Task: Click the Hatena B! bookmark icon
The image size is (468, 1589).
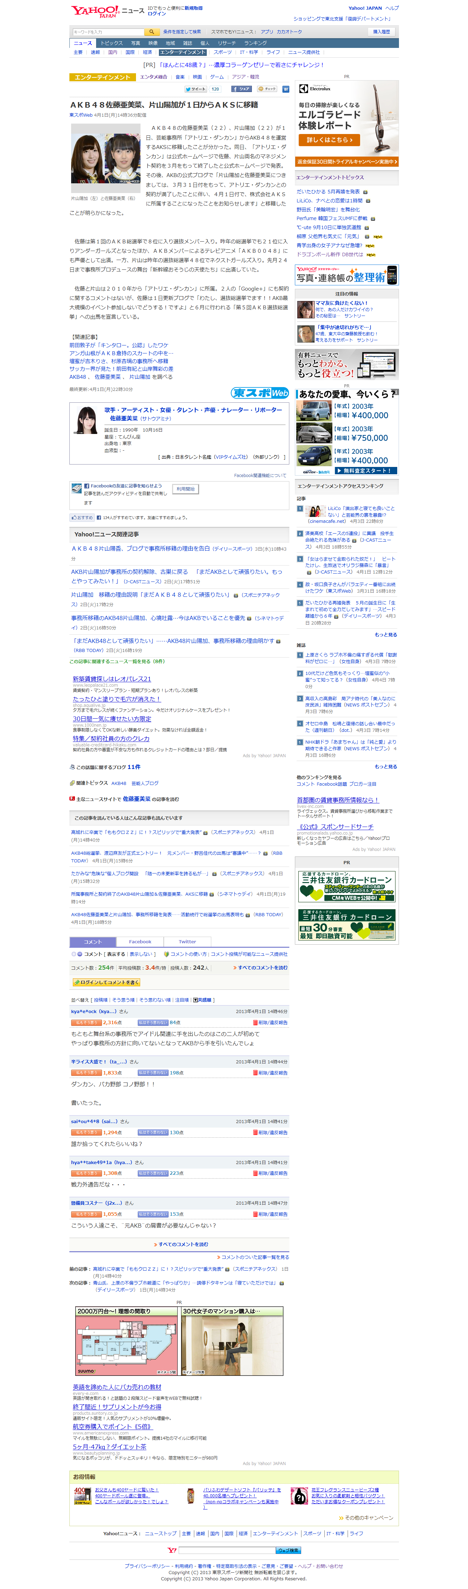Action: click(x=286, y=89)
